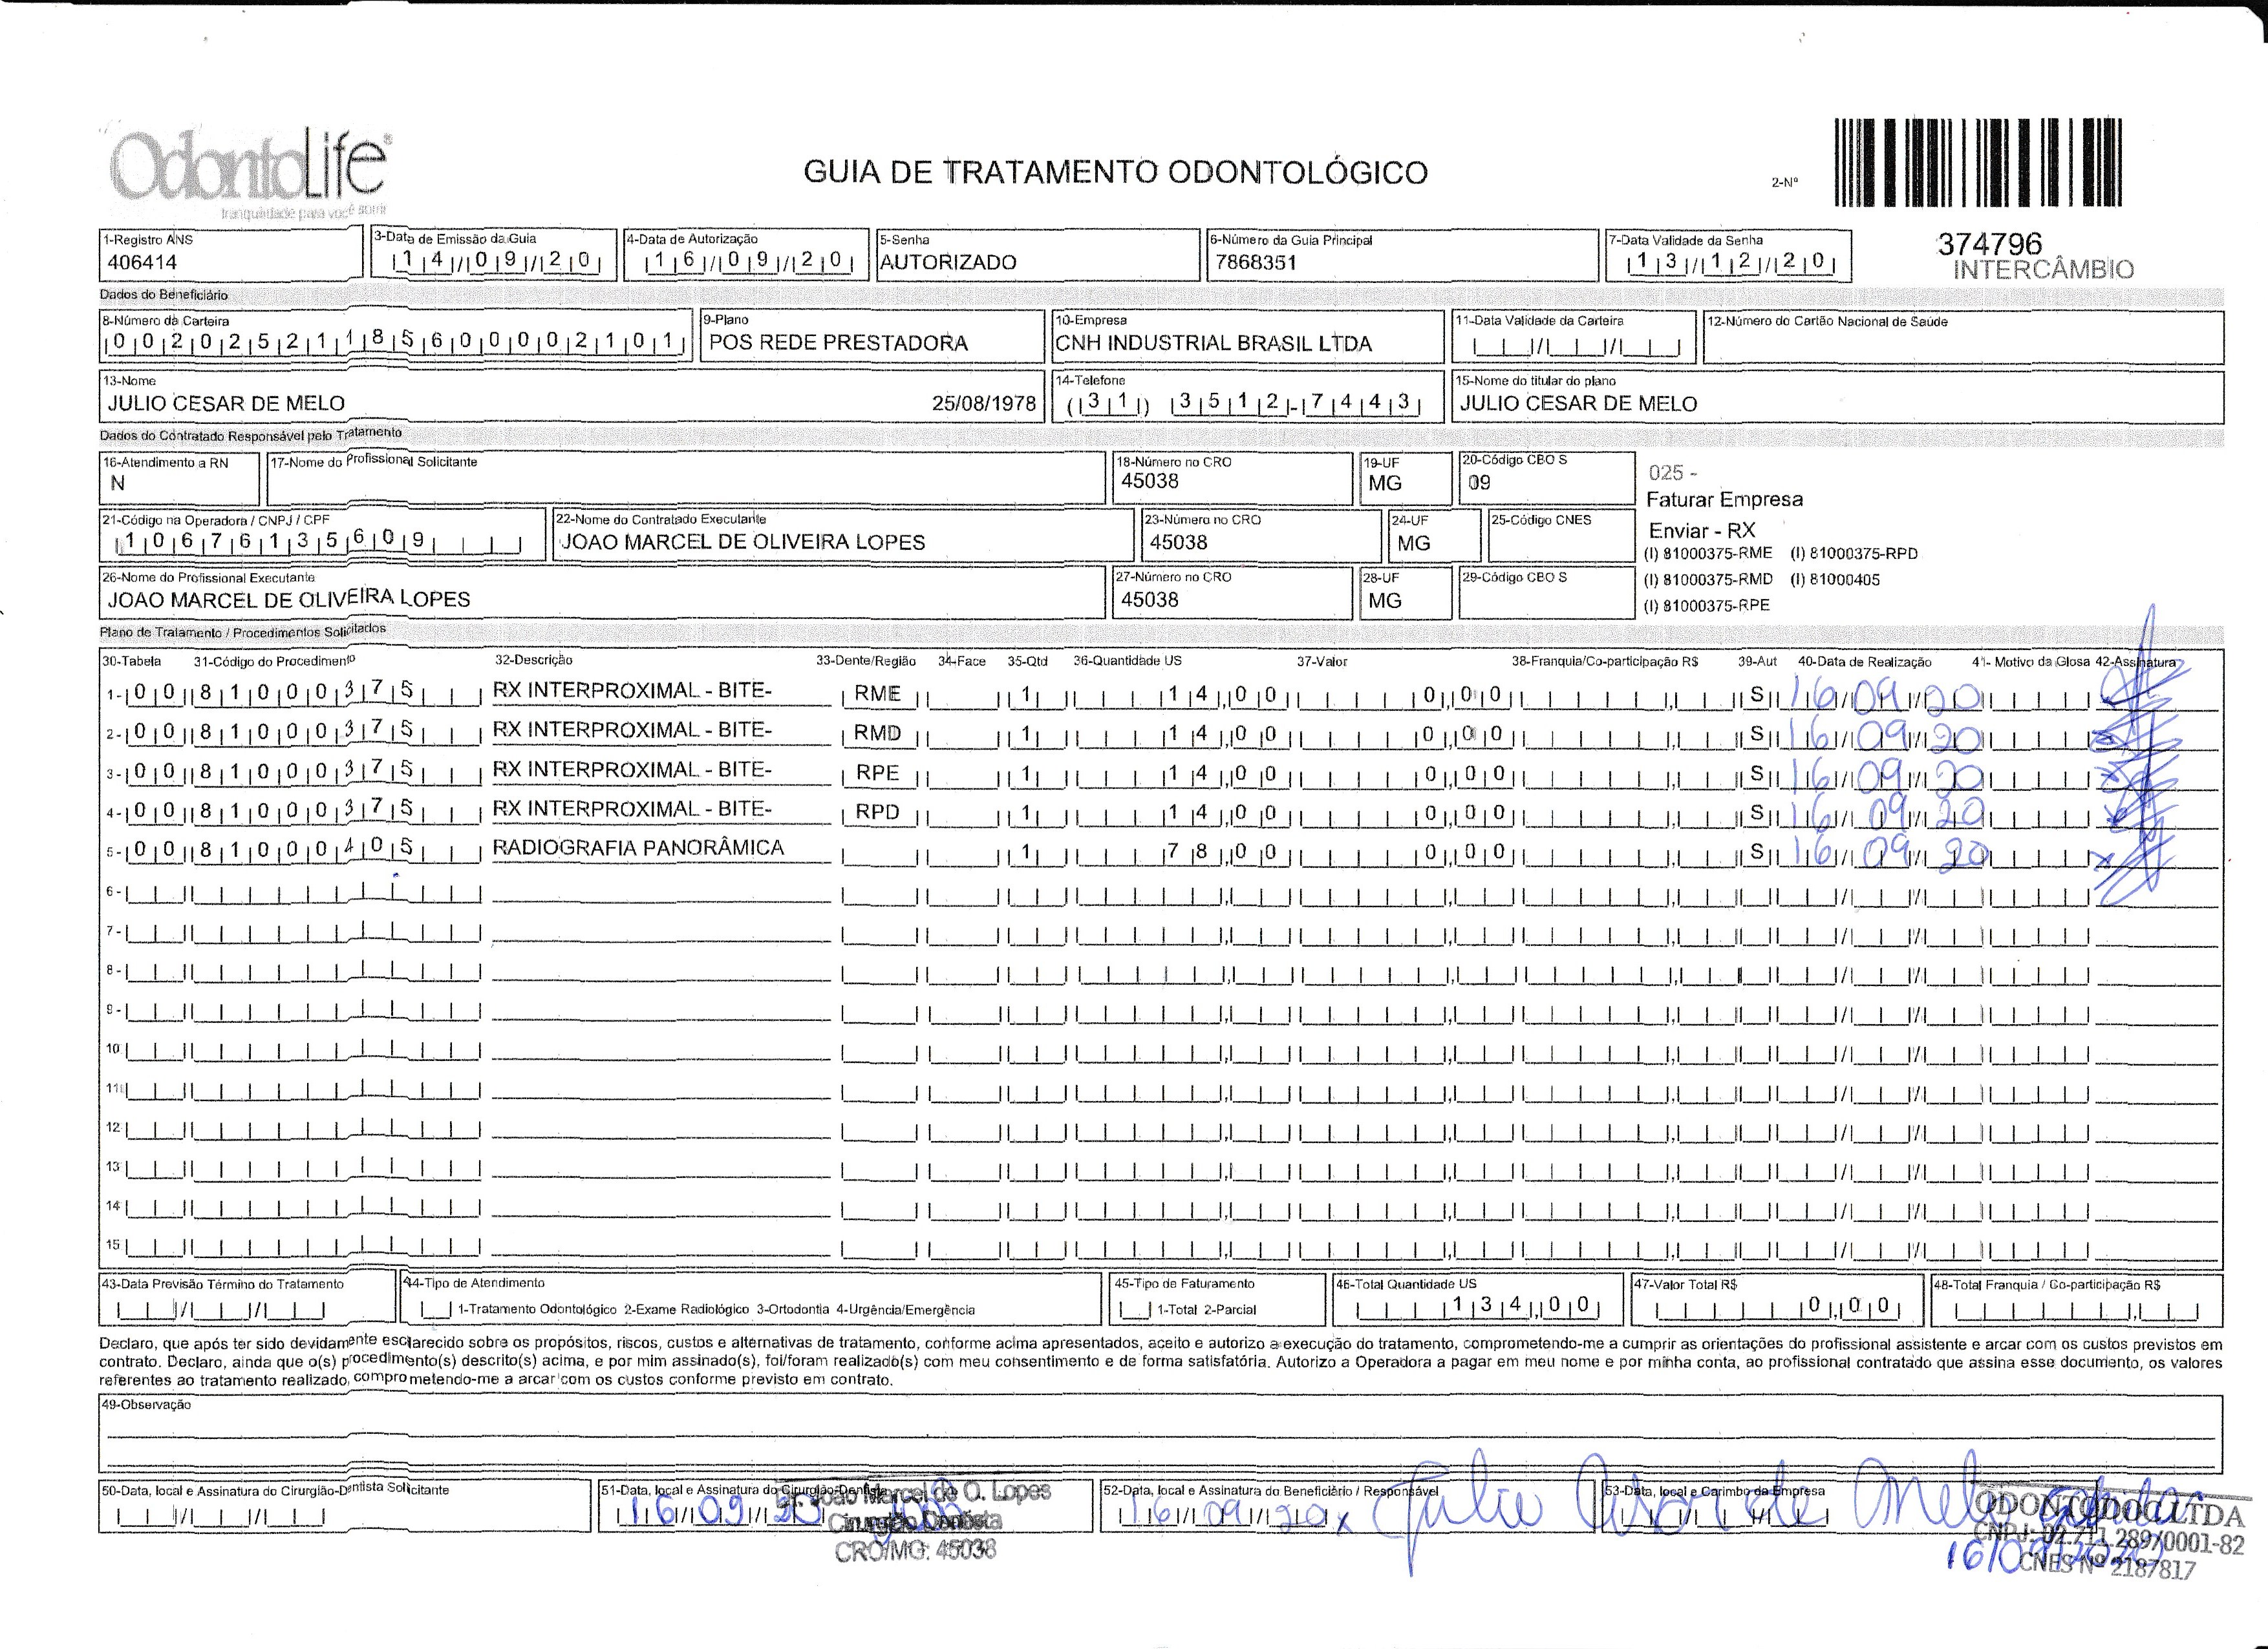
Task: Click the guide number 374796
Action: point(1990,244)
